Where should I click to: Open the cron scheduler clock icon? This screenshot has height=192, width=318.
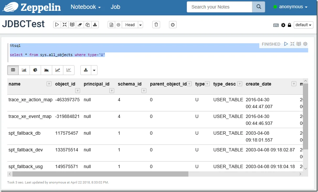173,24
